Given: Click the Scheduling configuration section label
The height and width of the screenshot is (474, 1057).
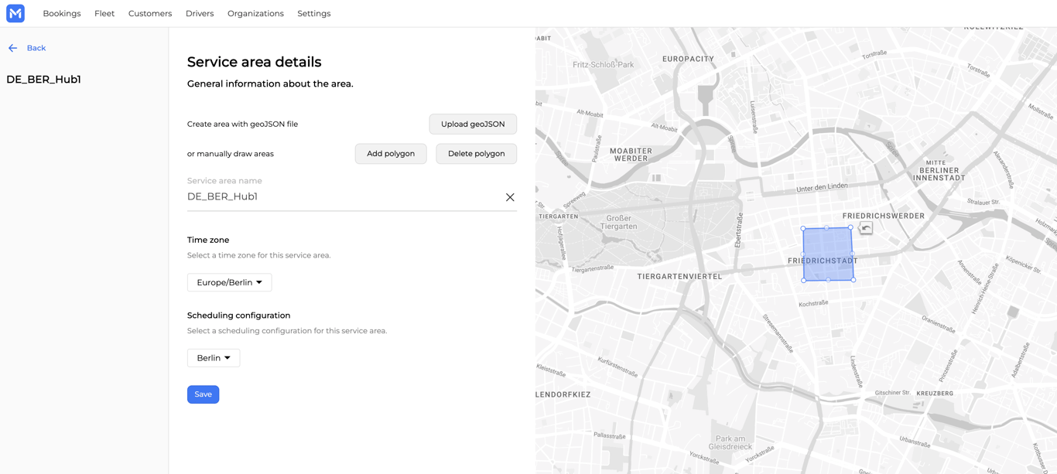Looking at the screenshot, I should pyautogui.click(x=238, y=315).
